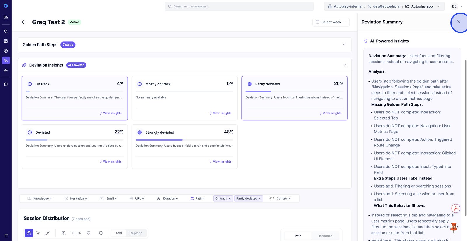467x241 pixels.
Task: Switch to Replace mode
Action: 136,233
